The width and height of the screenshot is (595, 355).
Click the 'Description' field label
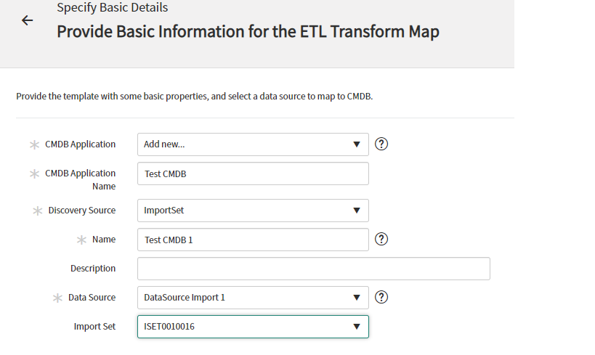coord(93,269)
